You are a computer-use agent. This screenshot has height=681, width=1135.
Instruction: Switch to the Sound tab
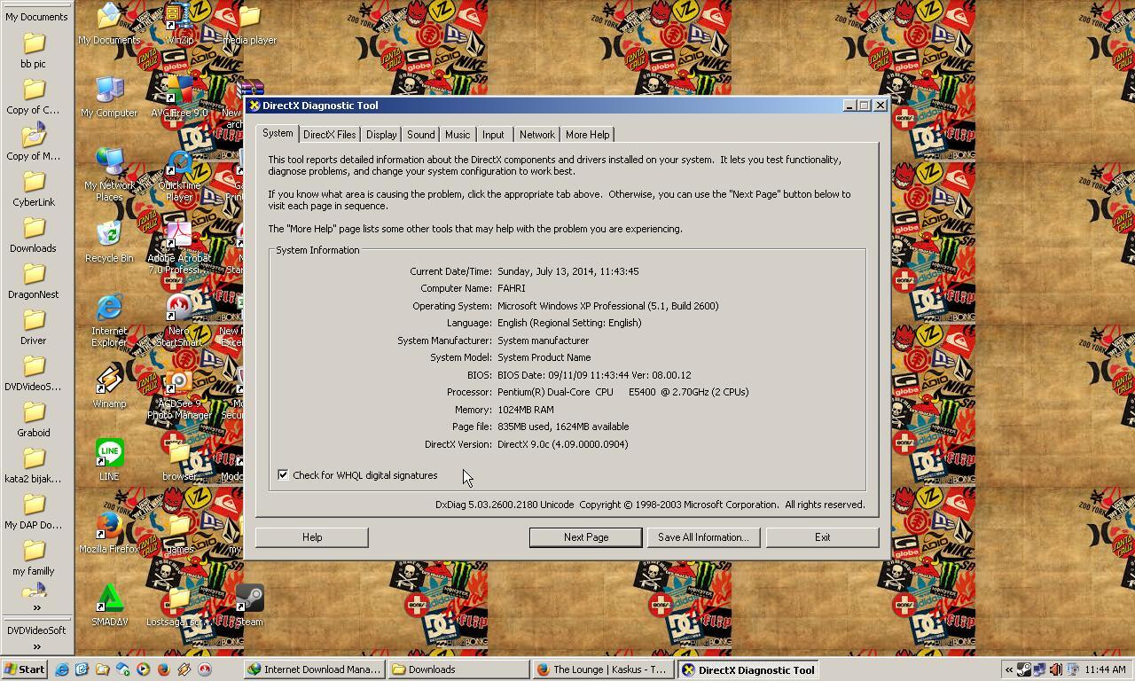coord(420,135)
